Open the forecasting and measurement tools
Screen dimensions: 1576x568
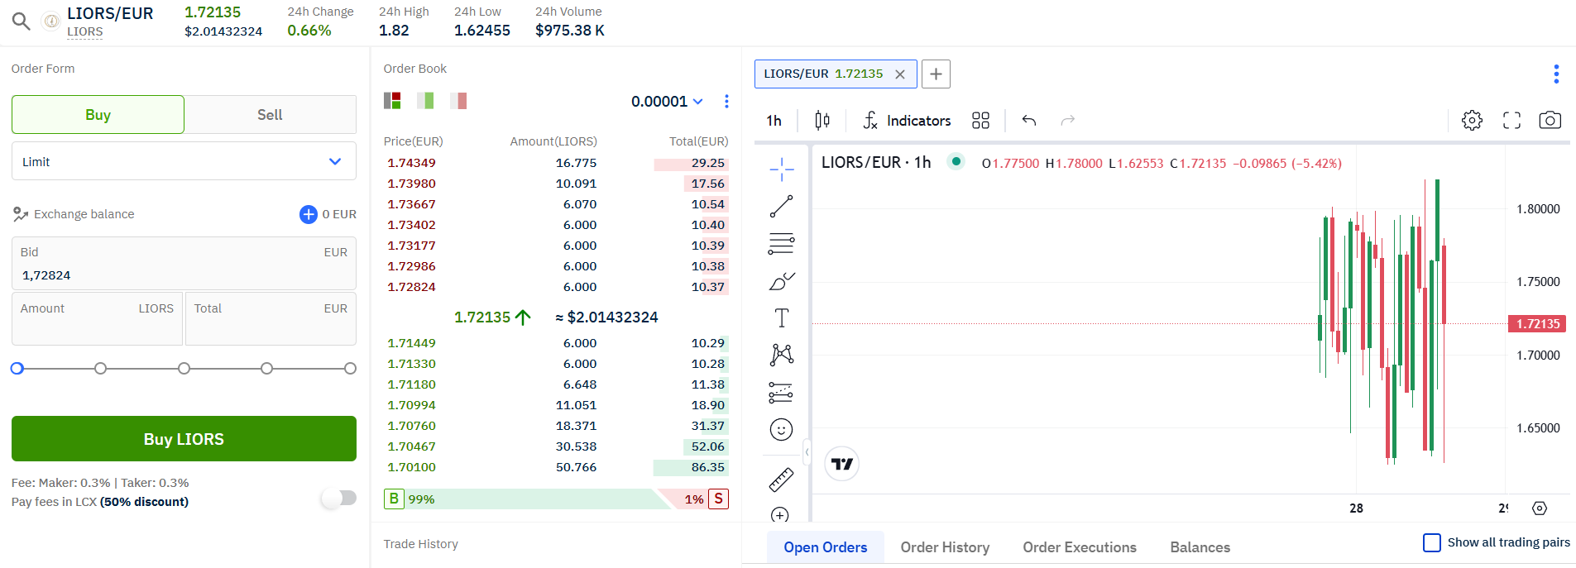[781, 392]
